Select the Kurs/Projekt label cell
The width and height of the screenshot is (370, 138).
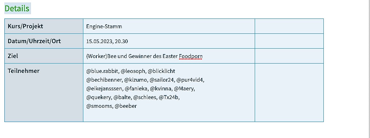[44, 26]
